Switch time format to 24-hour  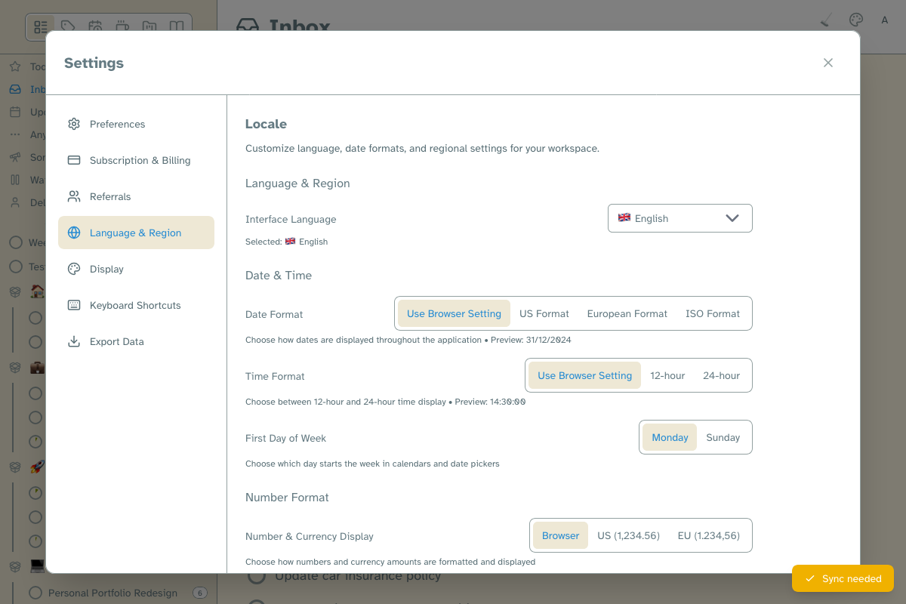(x=721, y=375)
